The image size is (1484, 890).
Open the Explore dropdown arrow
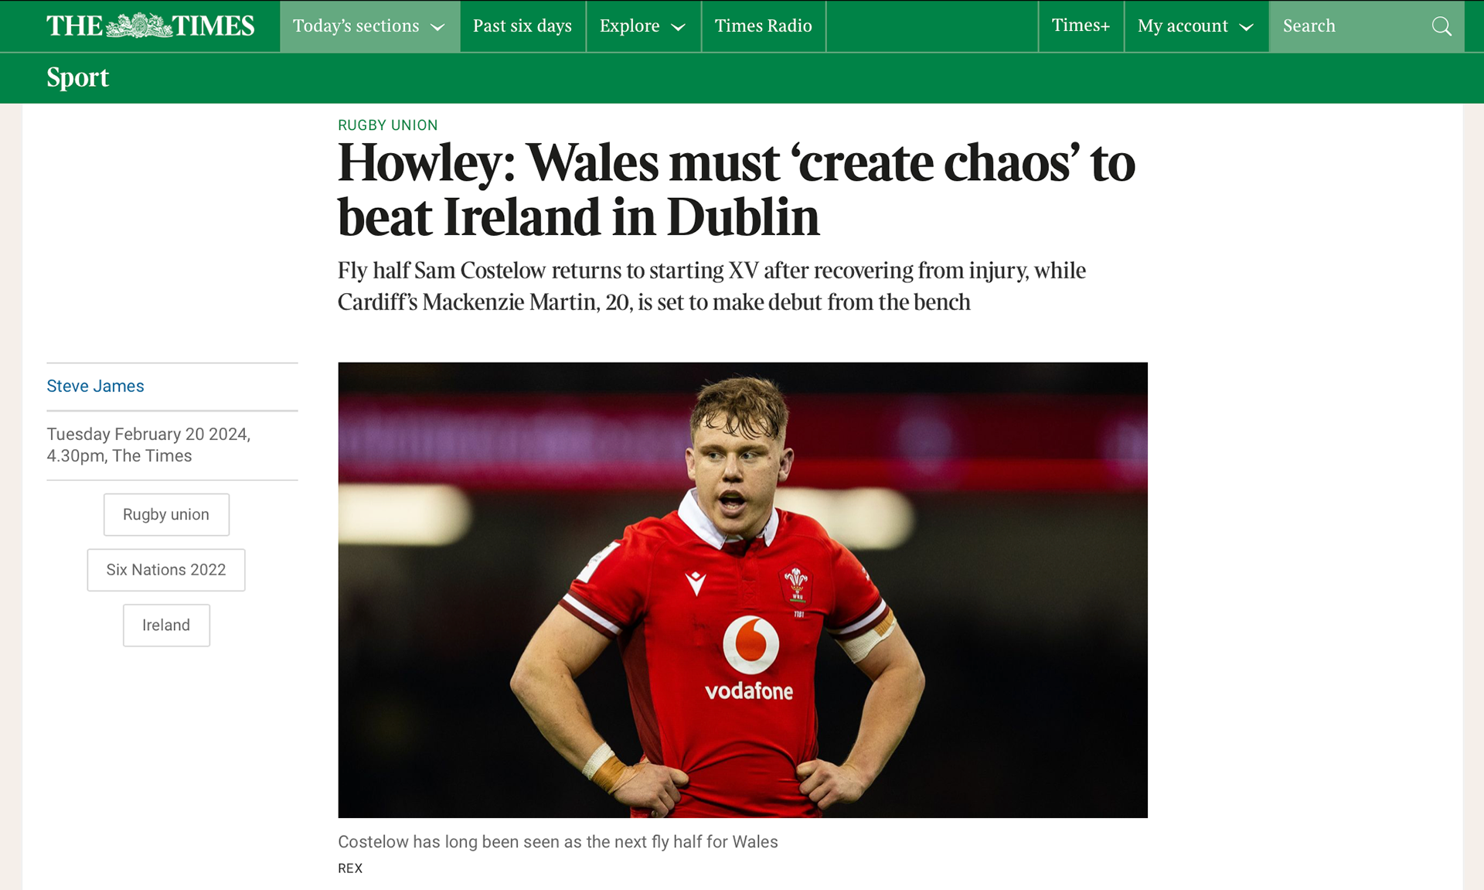pos(678,27)
